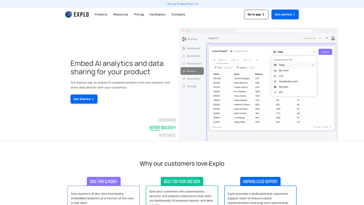Select Pie chart visualization option

(x=294, y=87)
